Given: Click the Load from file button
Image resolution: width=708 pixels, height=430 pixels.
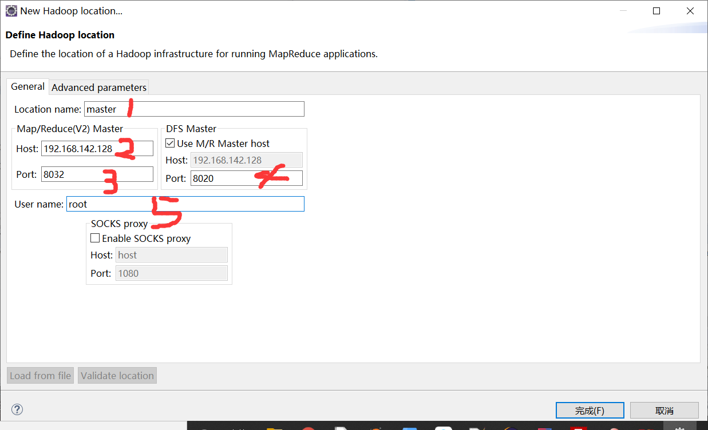Looking at the screenshot, I should 39,375.
